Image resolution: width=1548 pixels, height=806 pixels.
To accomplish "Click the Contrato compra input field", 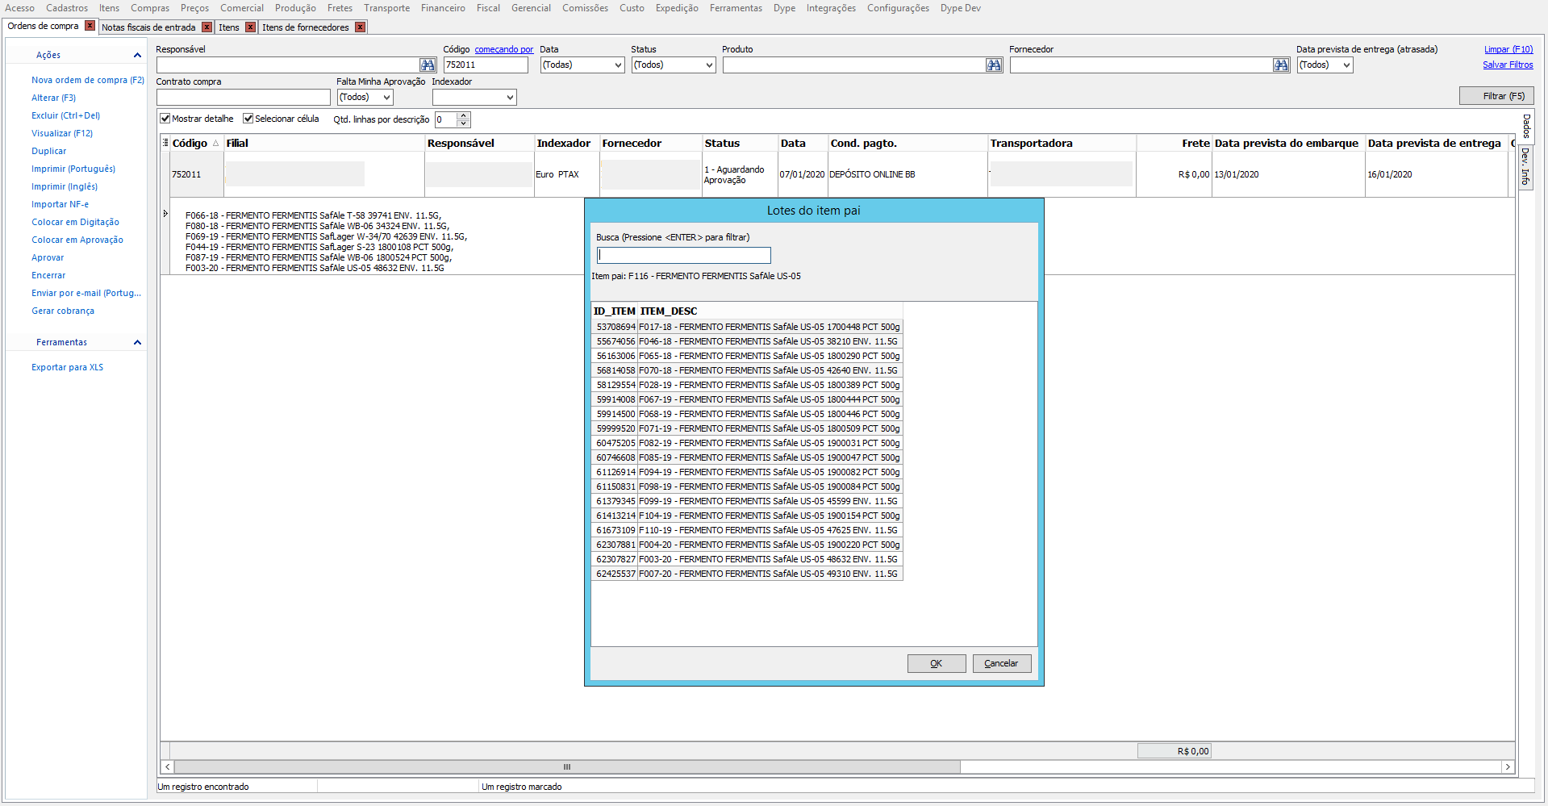I will click(244, 98).
